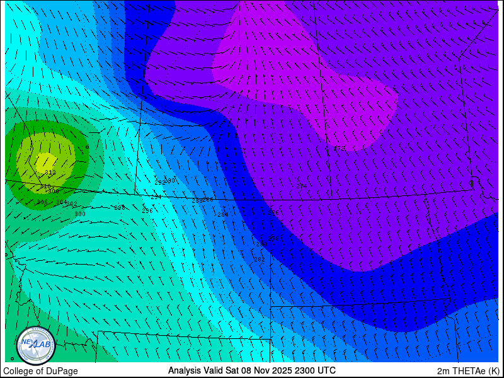504x378 pixels.
Task: Click the 294 contour label
Action: coord(156,197)
